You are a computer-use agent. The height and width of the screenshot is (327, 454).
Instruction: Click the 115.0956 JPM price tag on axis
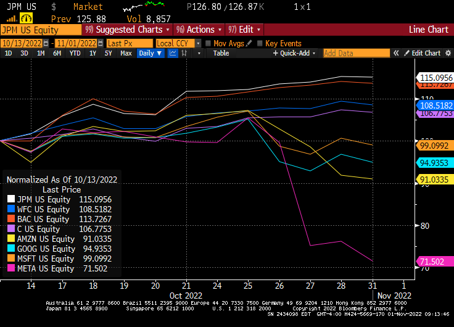pyautogui.click(x=435, y=78)
